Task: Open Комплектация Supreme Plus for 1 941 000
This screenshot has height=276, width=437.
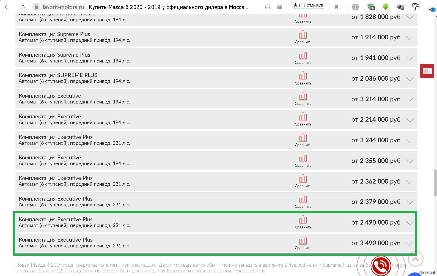Action: 54,55
